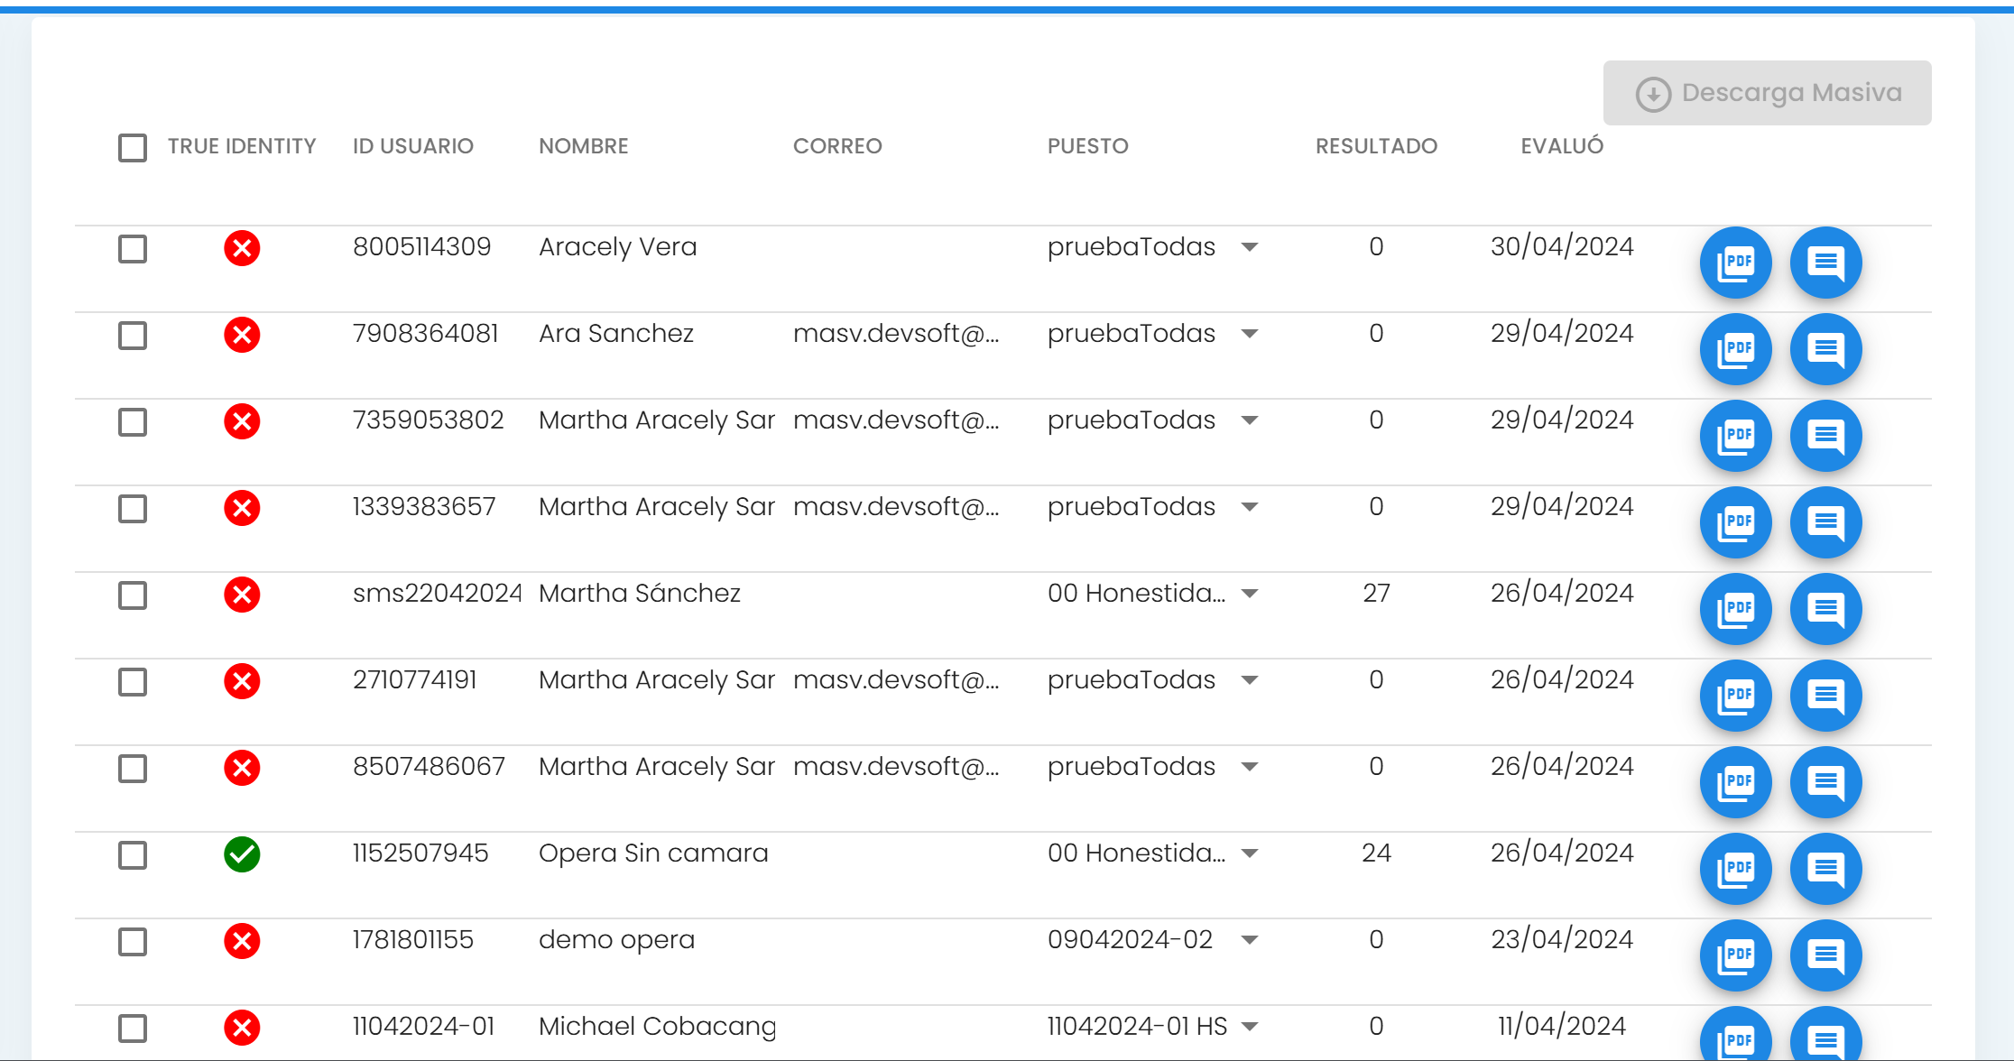Click the Descarga Masiva button
Screen dimensions: 2014x1061
pos(1767,93)
